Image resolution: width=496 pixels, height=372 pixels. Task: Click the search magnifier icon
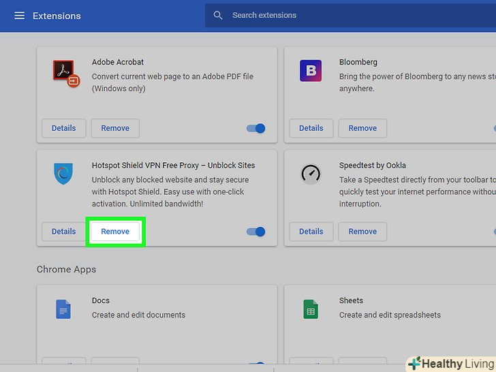point(218,16)
